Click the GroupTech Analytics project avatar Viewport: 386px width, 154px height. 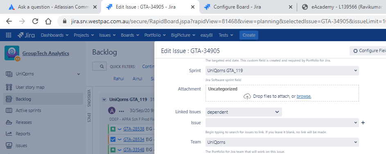[12, 53]
